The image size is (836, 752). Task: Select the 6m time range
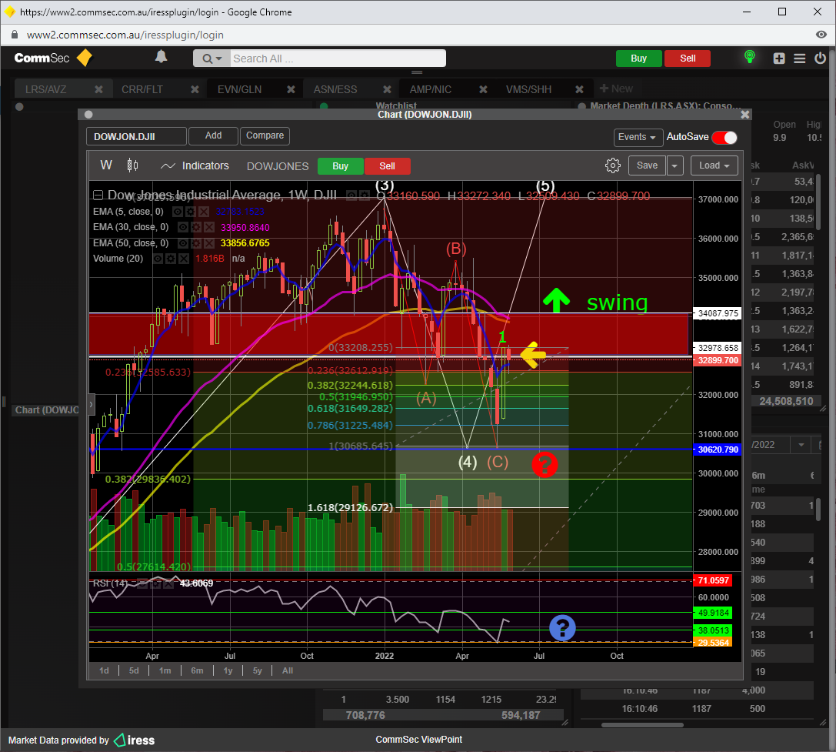[197, 670]
